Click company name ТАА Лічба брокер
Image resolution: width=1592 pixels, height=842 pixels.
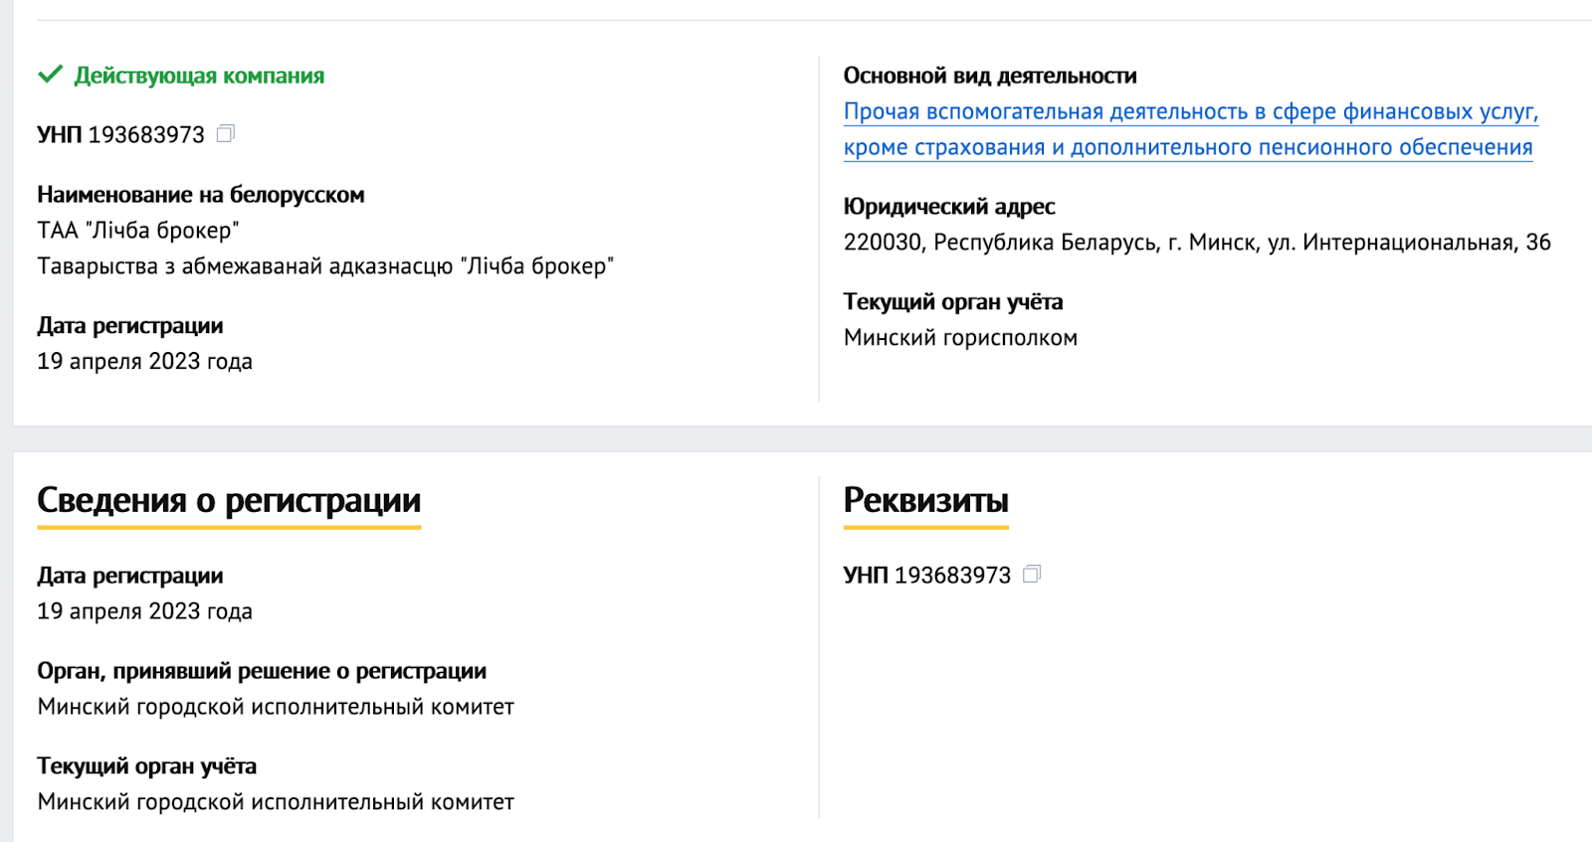coord(139,230)
